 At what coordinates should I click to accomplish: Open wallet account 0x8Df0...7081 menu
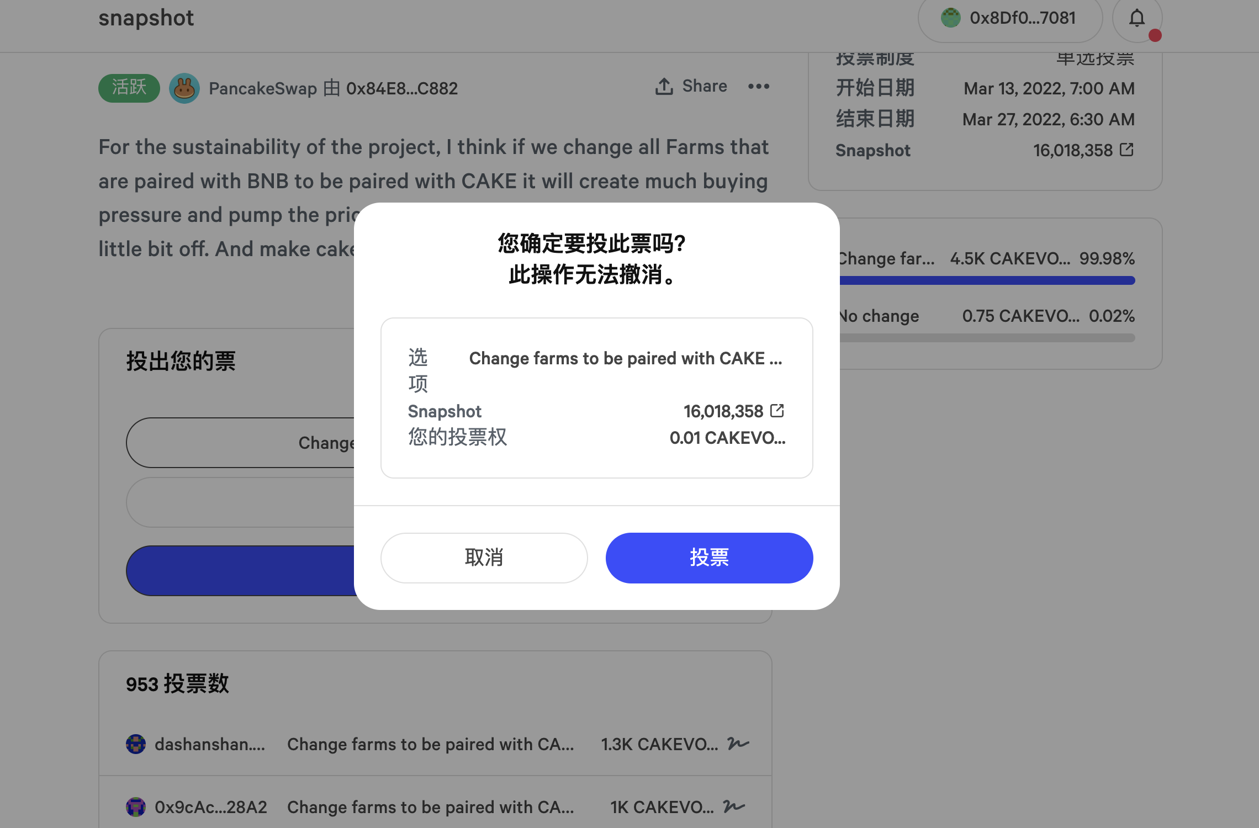click(x=1009, y=19)
